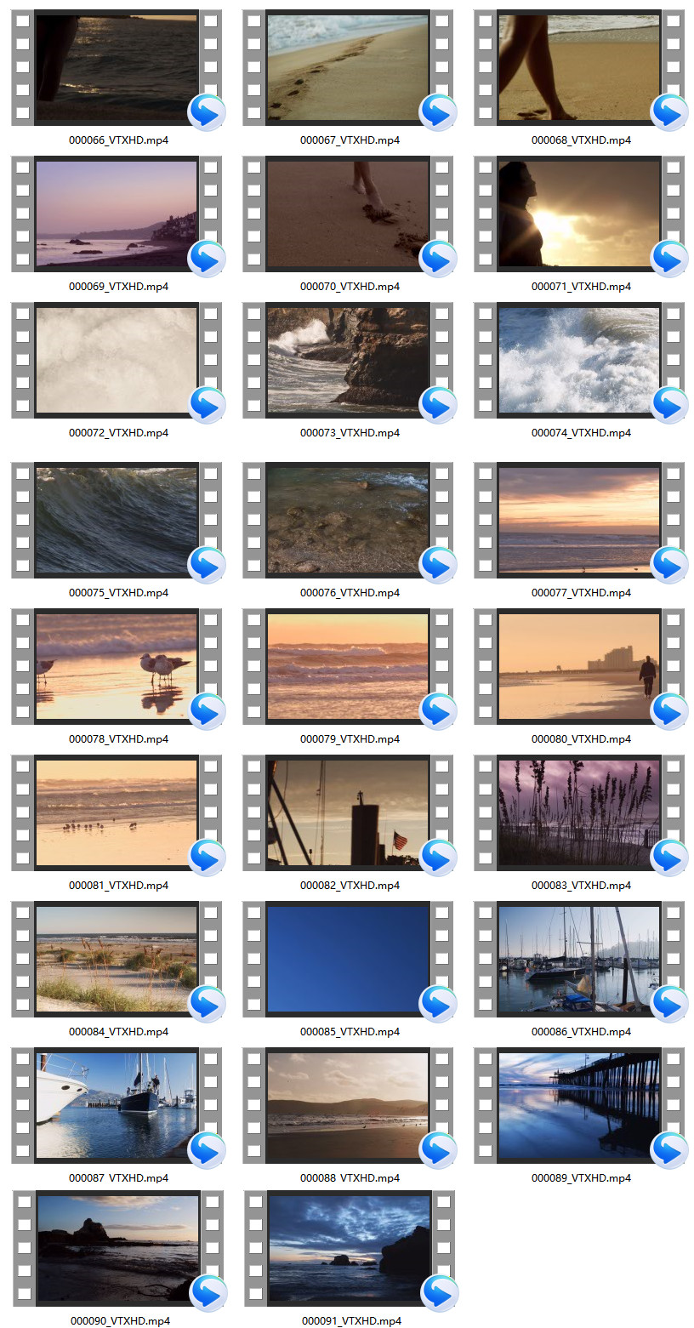
Task: Click the blue play badge on 000077_VTXHD.mp4
Action: [x=669, y=565]
